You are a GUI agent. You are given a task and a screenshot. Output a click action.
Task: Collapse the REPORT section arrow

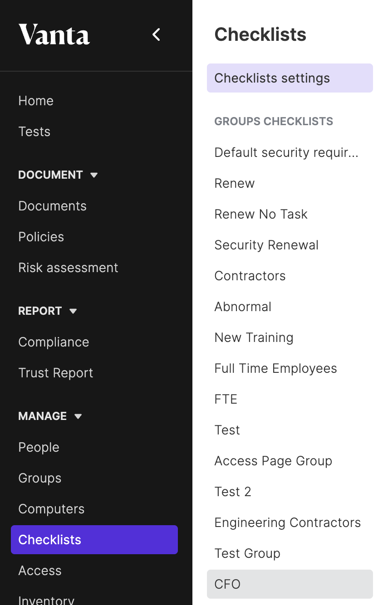coord(73,311)
